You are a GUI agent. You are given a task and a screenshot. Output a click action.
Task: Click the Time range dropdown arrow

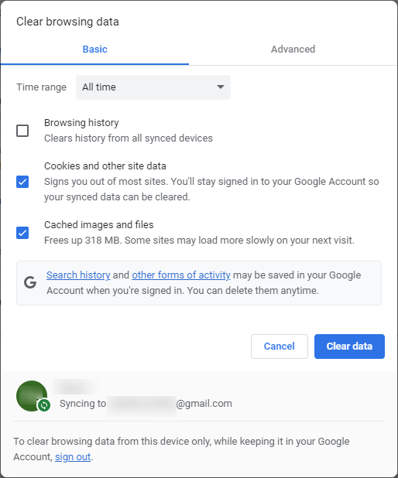221,87
